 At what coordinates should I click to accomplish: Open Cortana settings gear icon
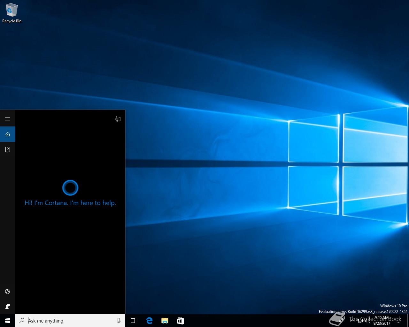click(8, 291)
